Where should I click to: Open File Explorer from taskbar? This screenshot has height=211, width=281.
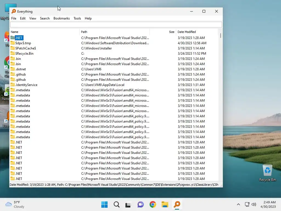coord(165,204)
